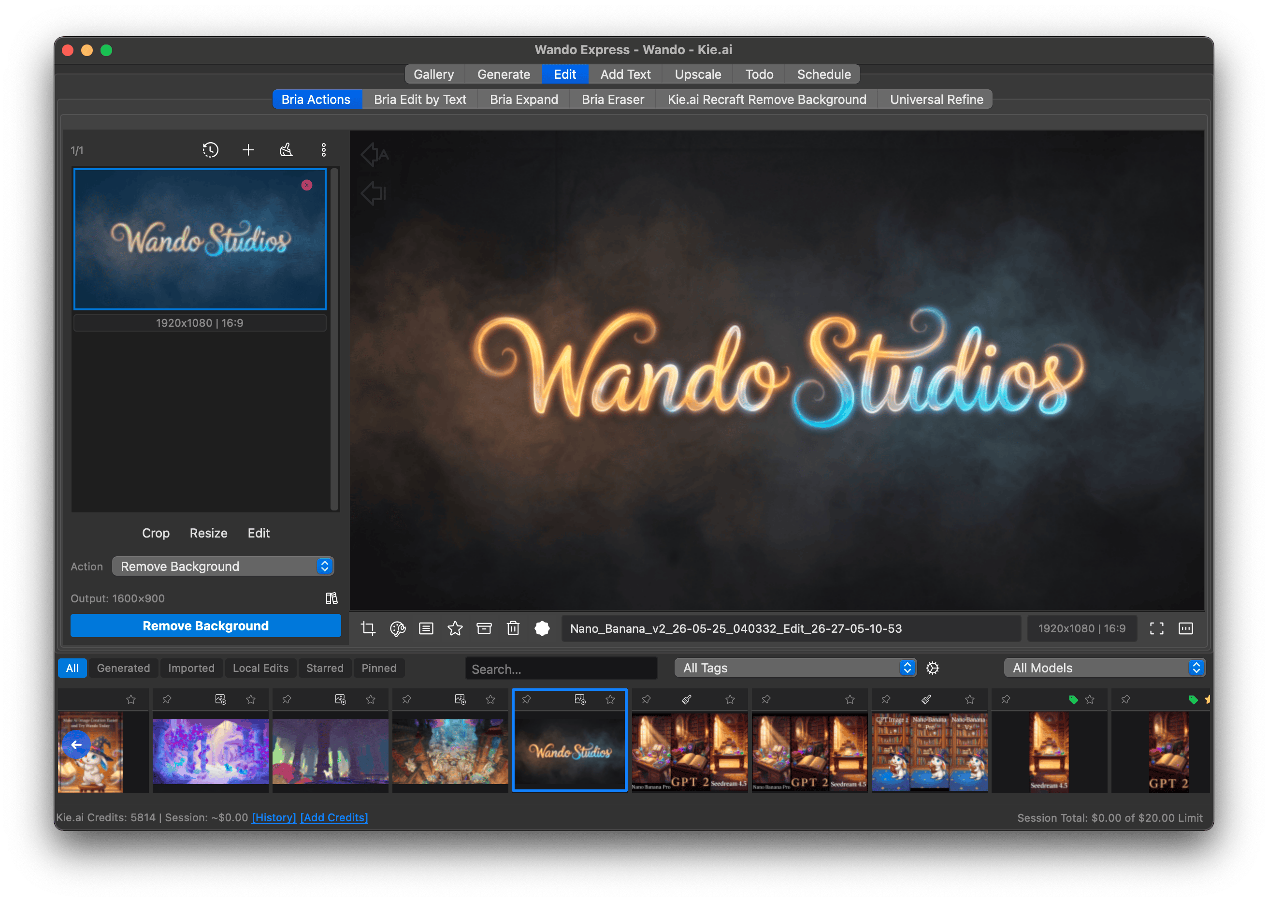
Task: Click the plus icon to add image
Action: [x=248, y=150]
